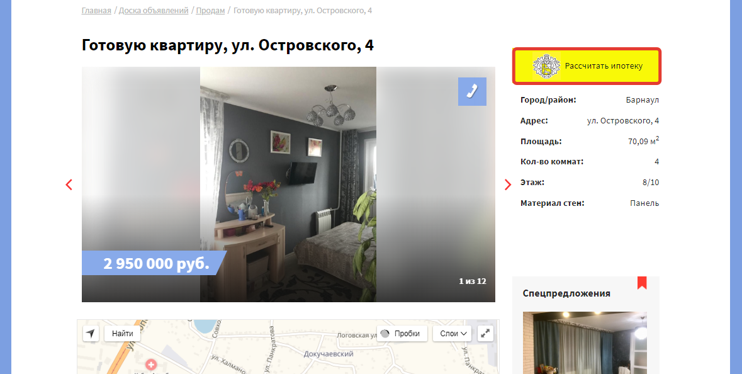
Task: Click the 2 950 000 руб. price label
Action: [x=155, y=263]
